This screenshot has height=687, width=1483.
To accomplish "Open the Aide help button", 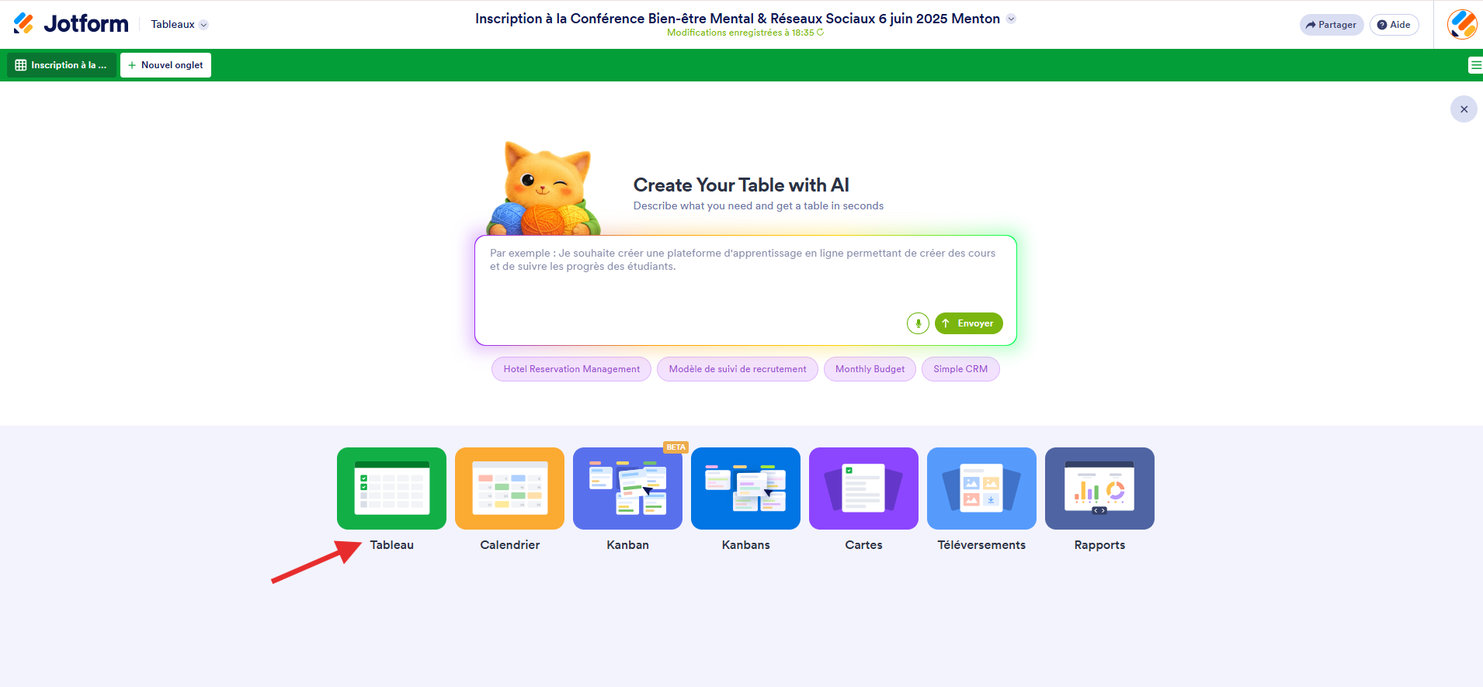I will (1394, 25).
